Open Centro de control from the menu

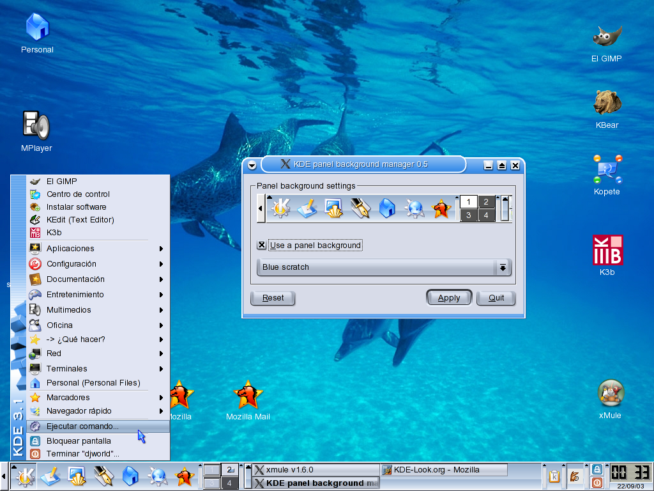98,194
